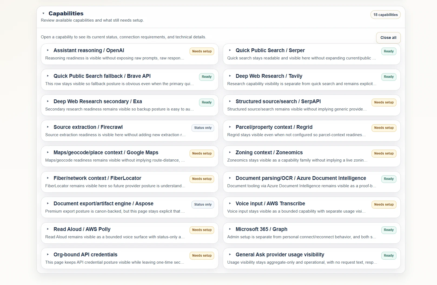Click Ready badge on Tavily card
437x285 pixels.
click(389, 77)
